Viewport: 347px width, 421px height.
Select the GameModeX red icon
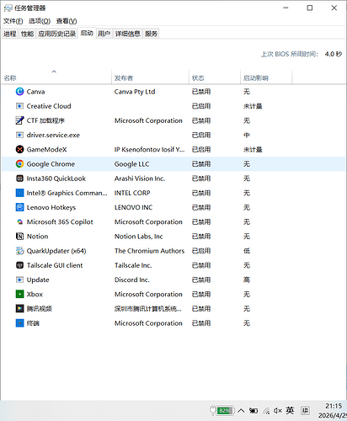[x=19, y=149]
